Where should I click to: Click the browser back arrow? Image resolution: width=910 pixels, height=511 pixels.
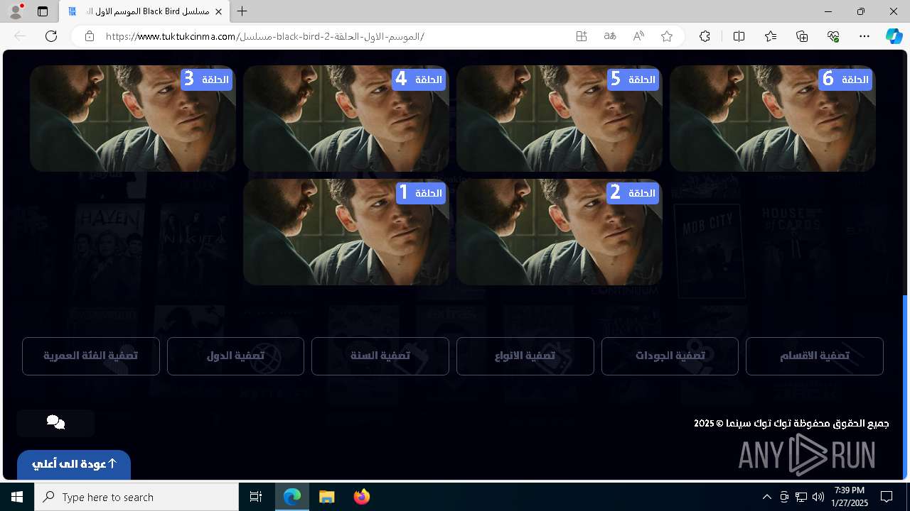point(20,36)
